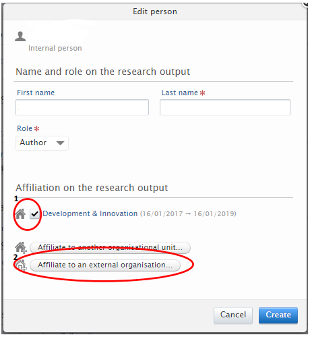Click the Affiliation on the research output heading
Image resolution: width=310 pixels, height=337 pixels.
point(92,188)
